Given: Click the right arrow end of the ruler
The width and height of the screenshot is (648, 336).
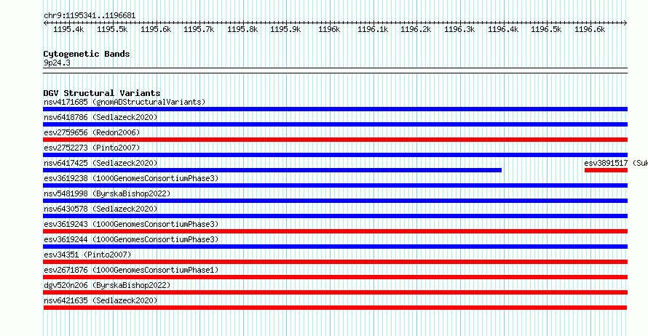Looking at the screenshot, I should (625, 23).
